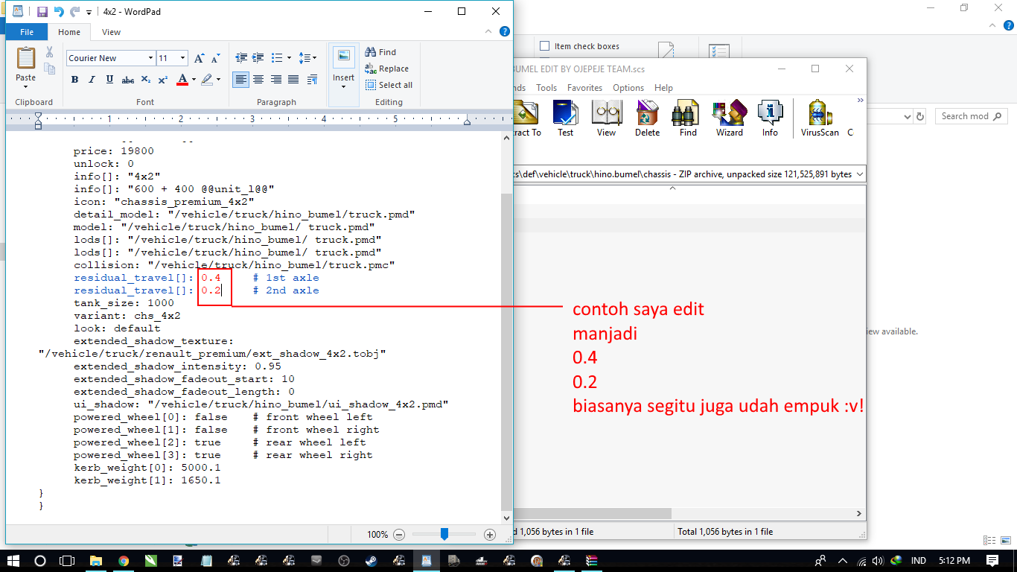Zoom in with the plus button
1017x572 pixels.
point(489,534)
